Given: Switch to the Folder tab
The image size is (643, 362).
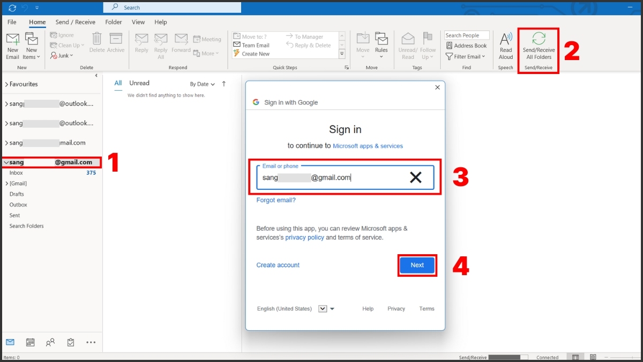Looking at the screenshot, I should click(x=114, y=22).
